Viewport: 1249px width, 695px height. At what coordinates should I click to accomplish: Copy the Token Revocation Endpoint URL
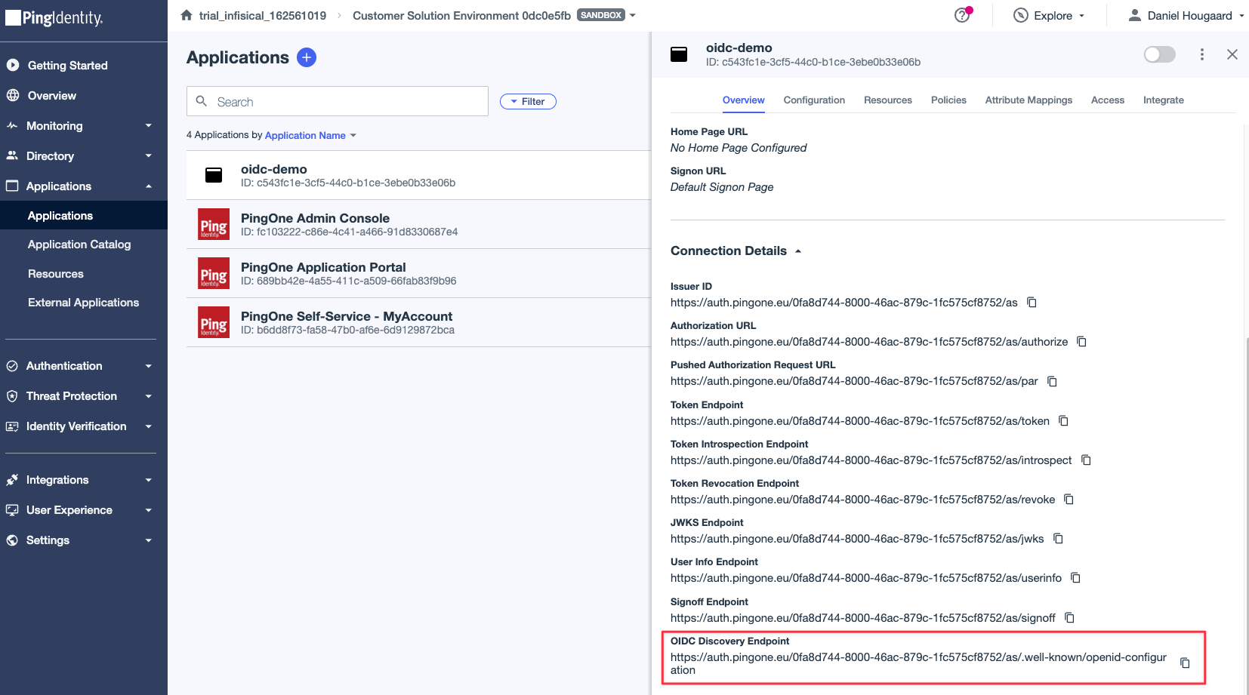tap(1069, 500)
